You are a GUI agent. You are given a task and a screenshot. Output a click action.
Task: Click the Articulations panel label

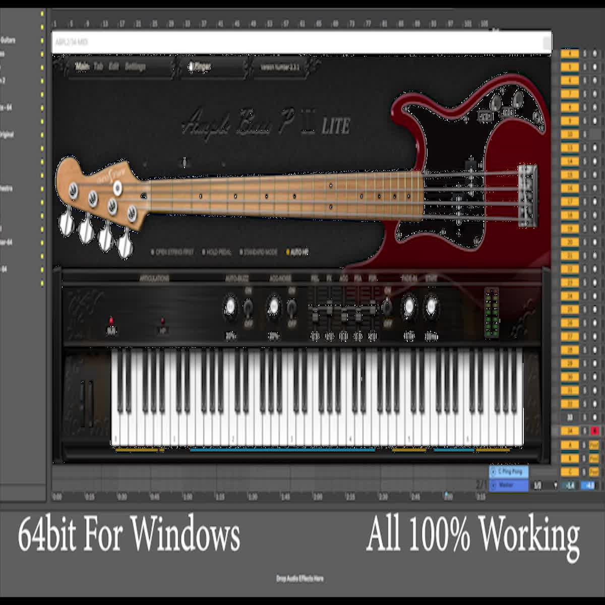click(x=155, y=277)
